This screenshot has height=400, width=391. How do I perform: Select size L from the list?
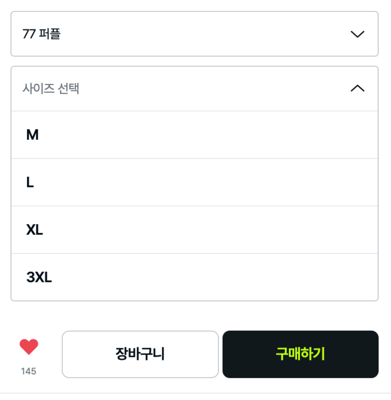coord(30,183)
